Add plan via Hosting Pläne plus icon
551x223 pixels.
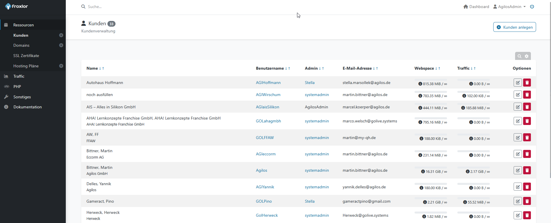[61, 66]
